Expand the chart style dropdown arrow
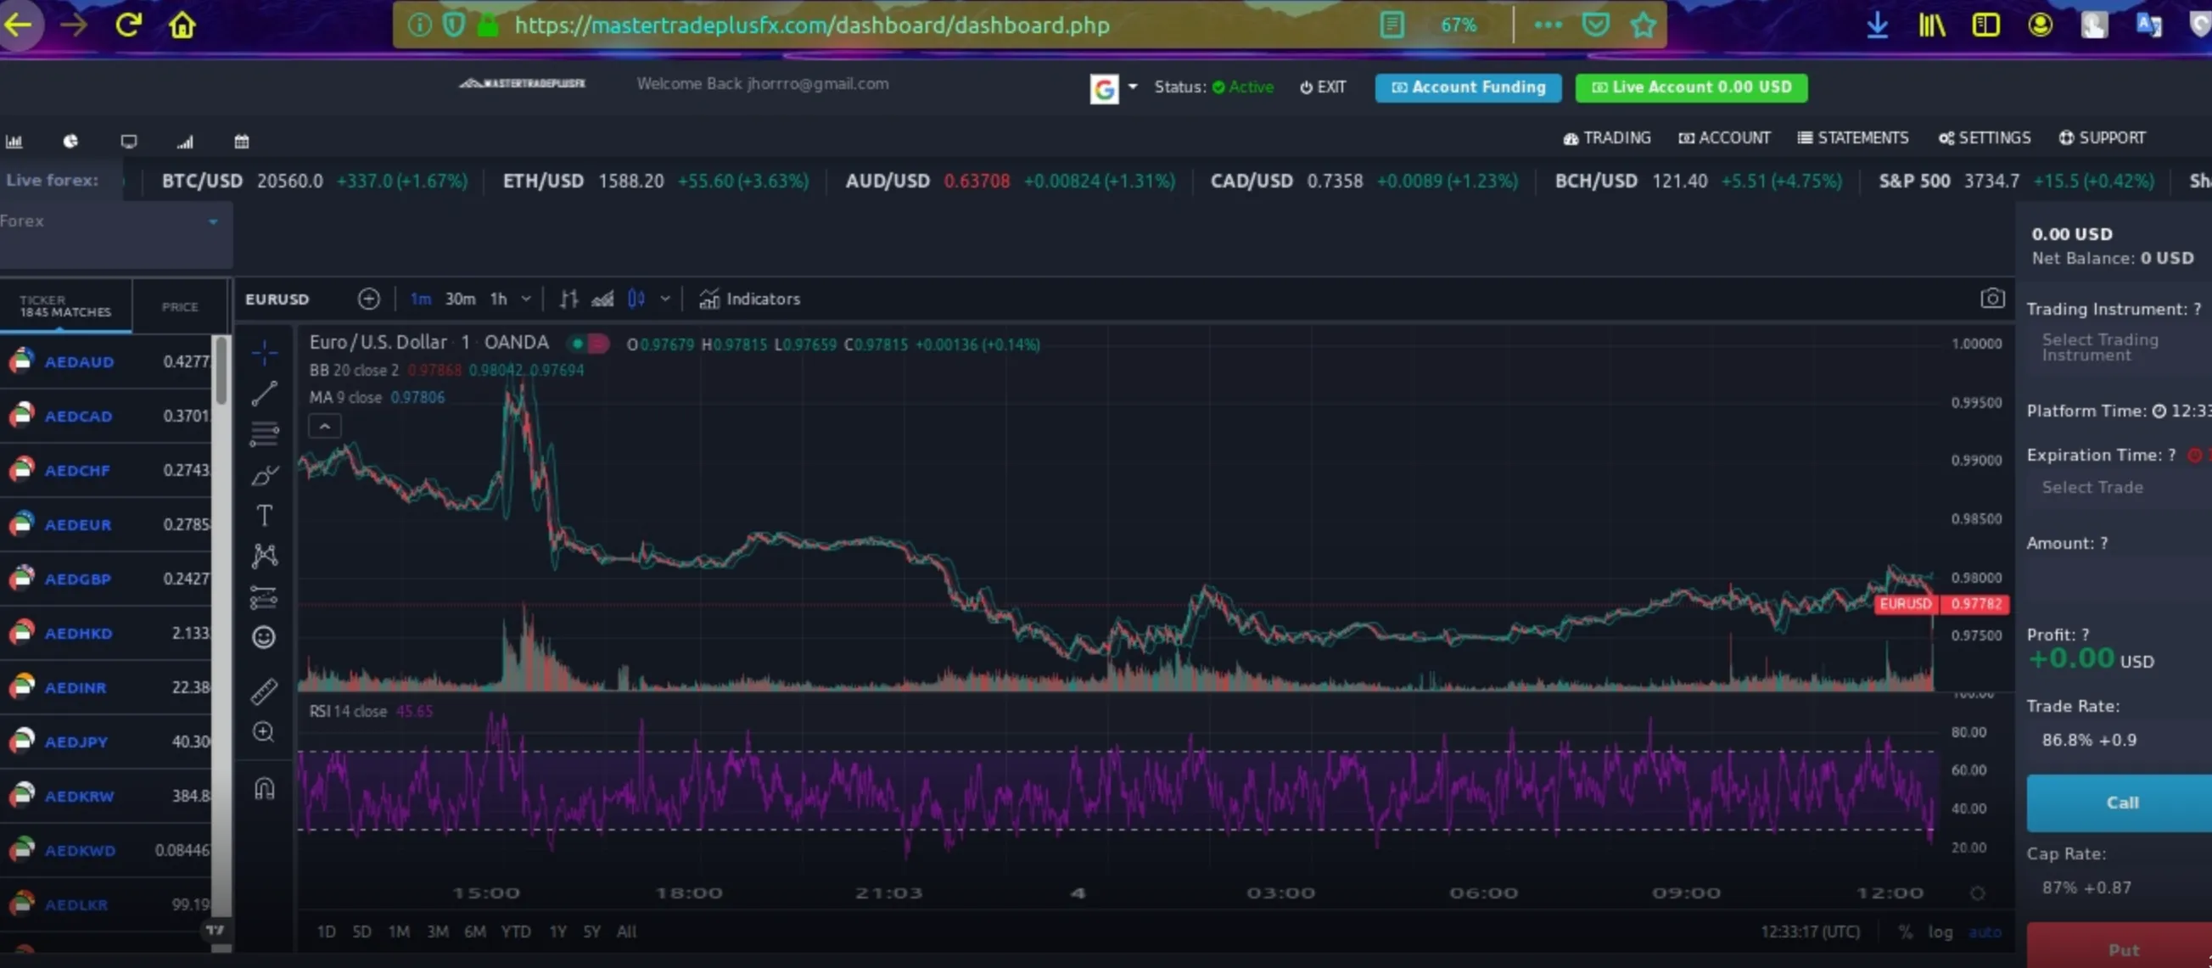2212x968 pixels. 664,299
